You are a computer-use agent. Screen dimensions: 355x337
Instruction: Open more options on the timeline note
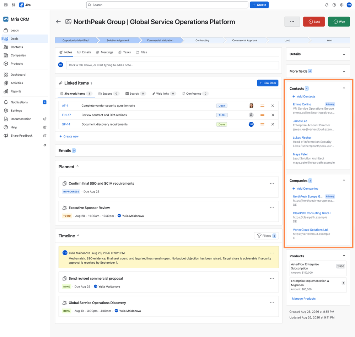click(x=272, y=253)
